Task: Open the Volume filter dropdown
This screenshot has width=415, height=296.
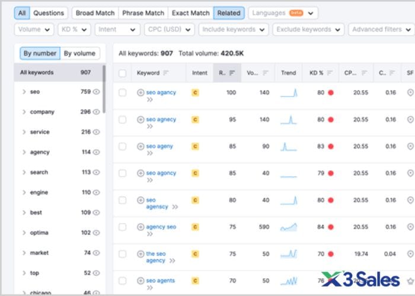Action: tap(34, 30)
